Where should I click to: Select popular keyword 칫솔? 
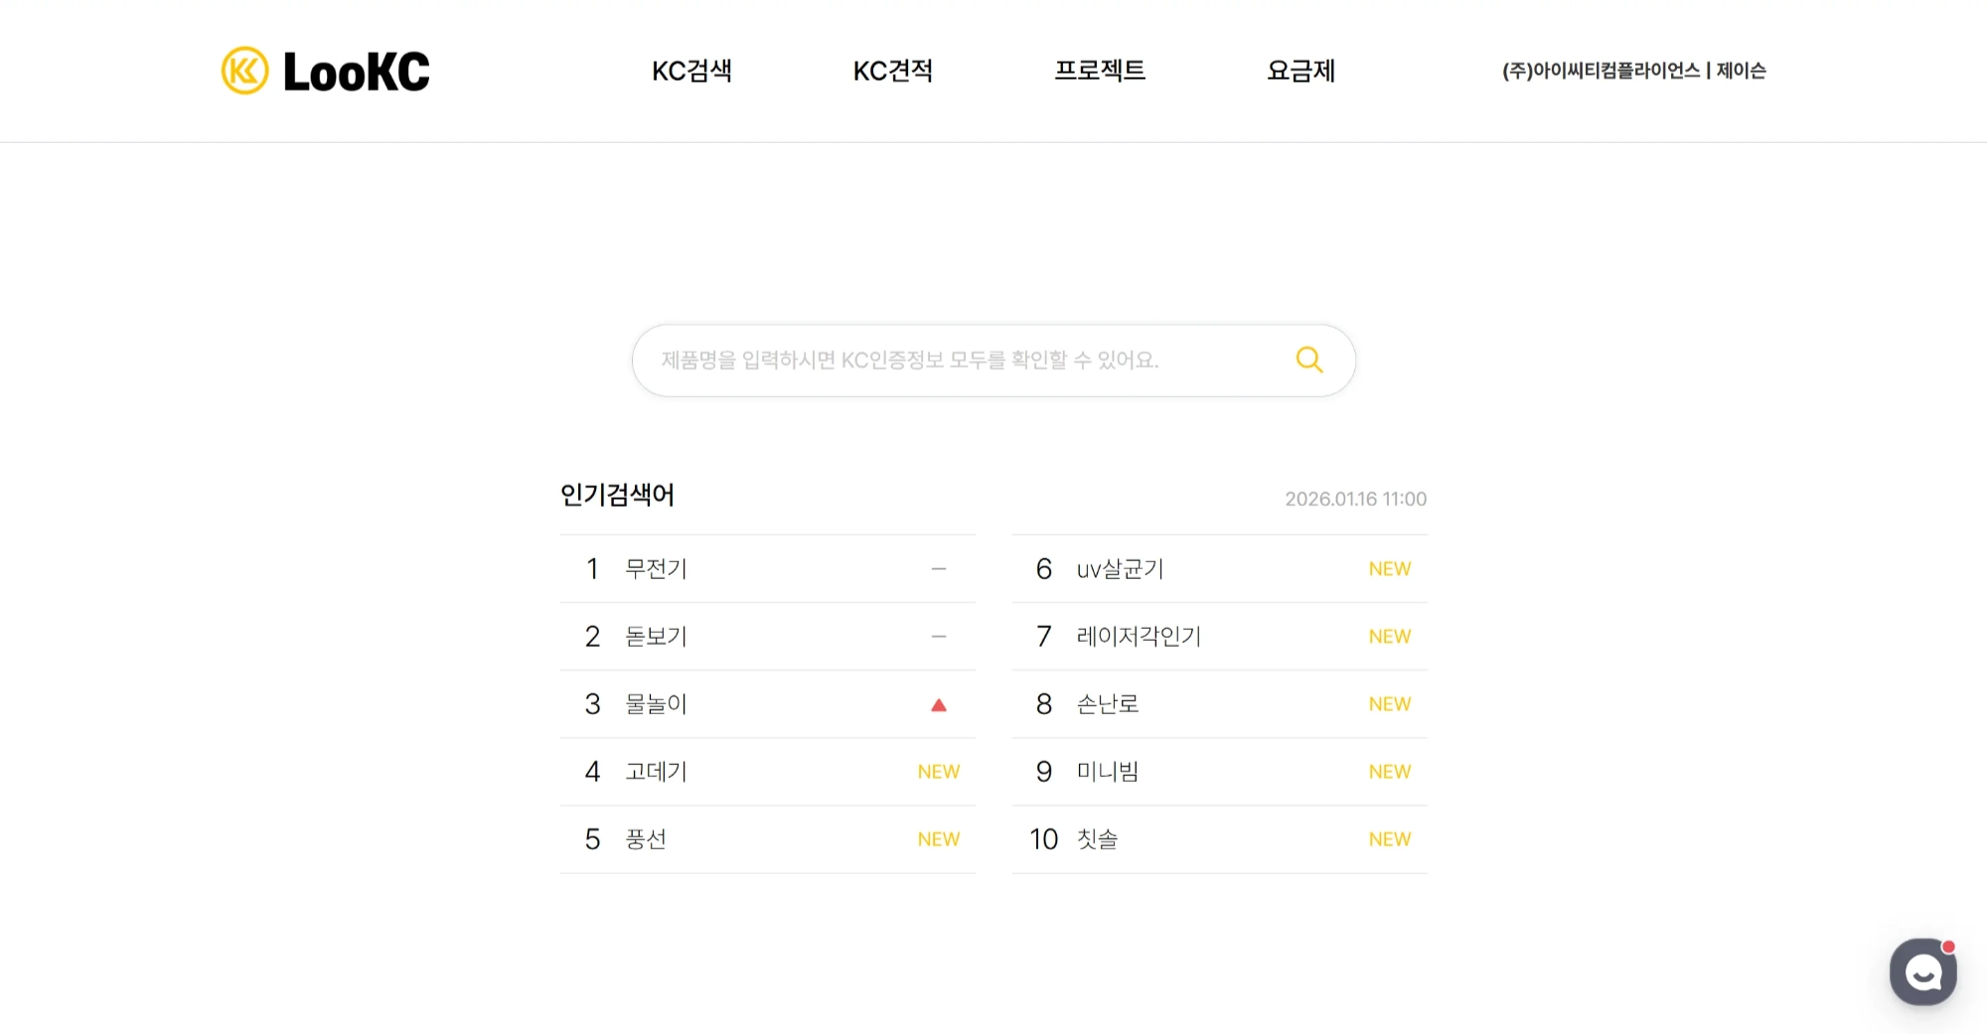click(1097, 839)
